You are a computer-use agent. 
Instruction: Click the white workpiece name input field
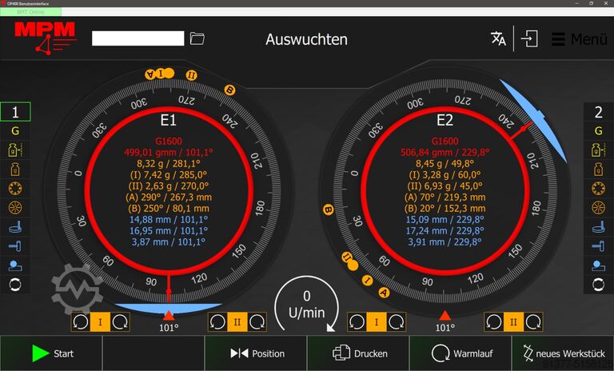138,38
